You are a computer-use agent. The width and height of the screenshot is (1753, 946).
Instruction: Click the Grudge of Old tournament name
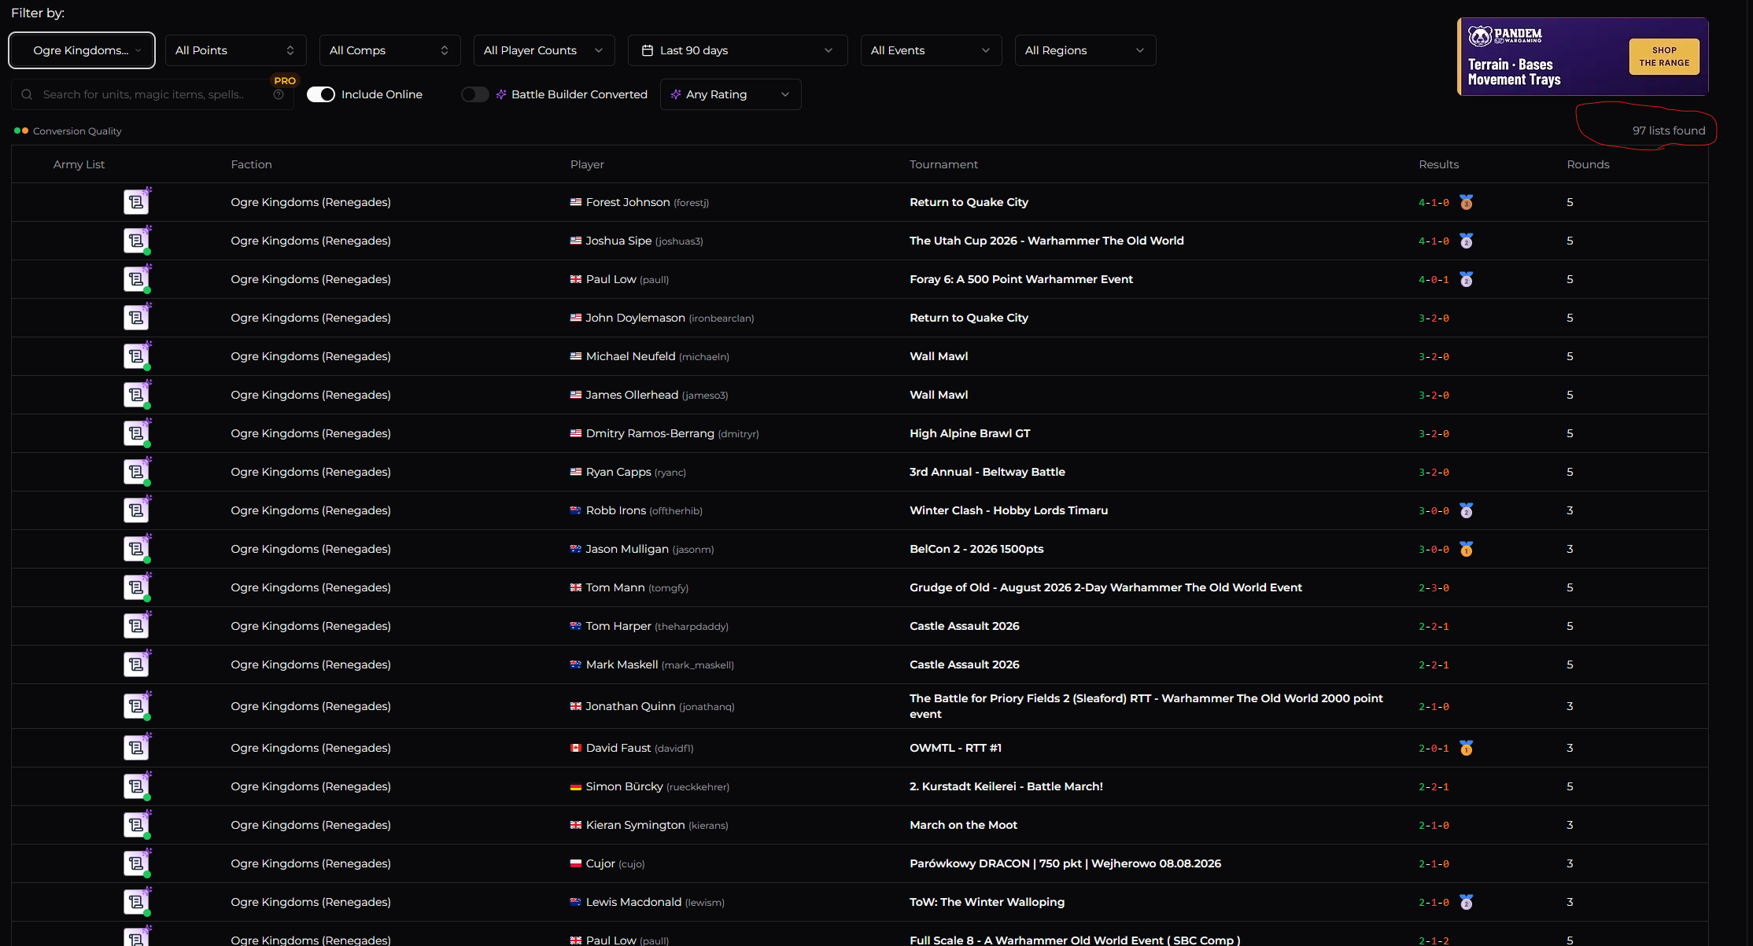(1105, 587)
